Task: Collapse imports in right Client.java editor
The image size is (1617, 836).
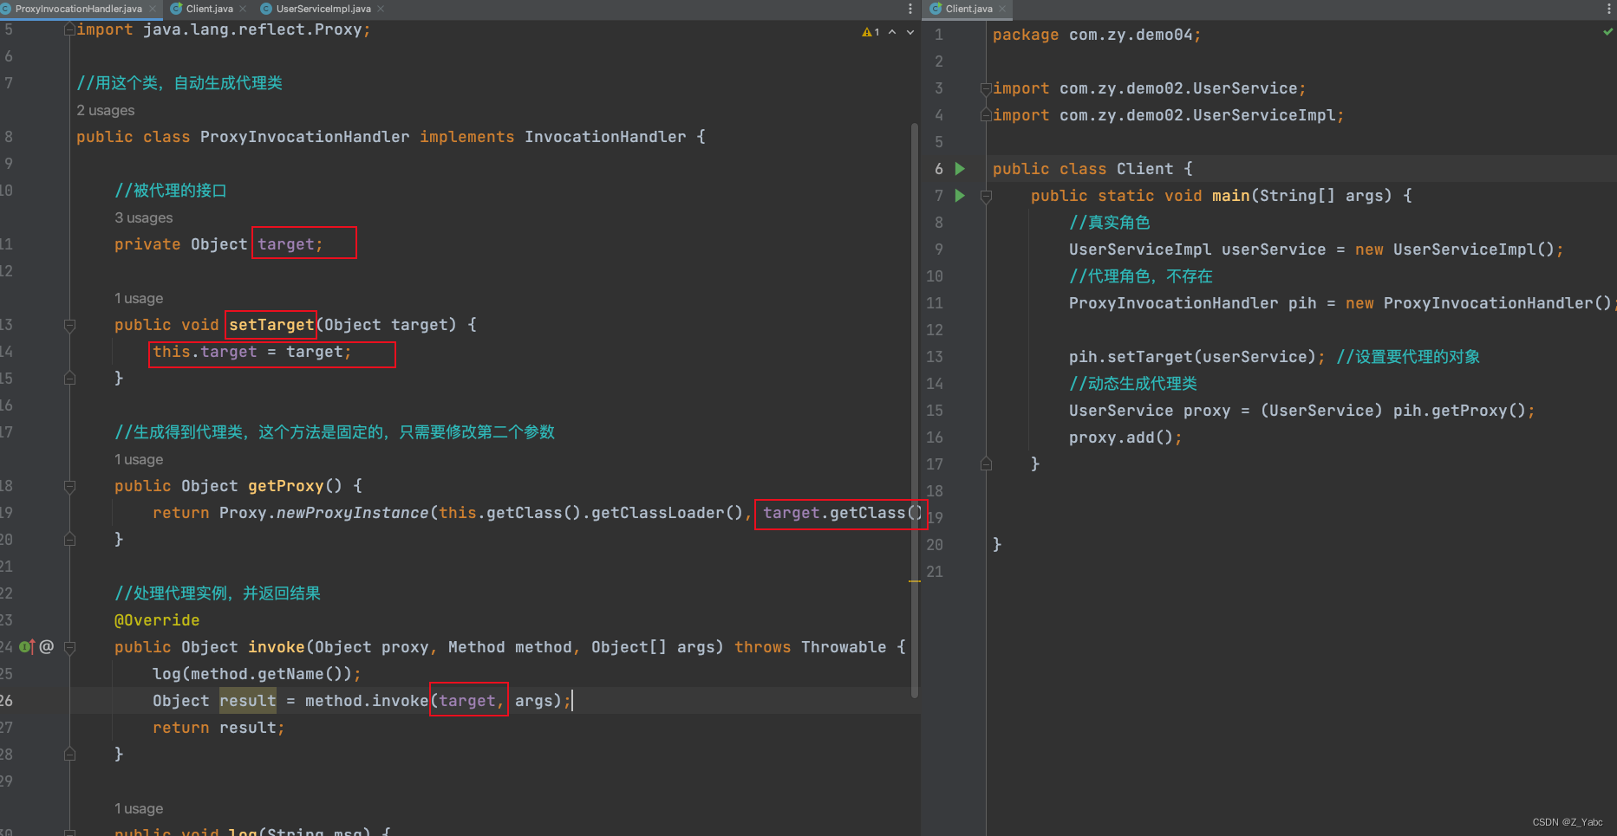Action: [986, 88]
